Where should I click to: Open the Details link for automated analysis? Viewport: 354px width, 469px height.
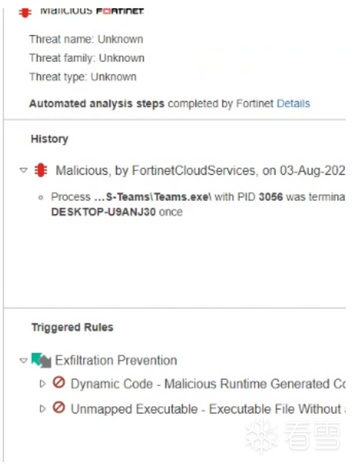click(x=293, y=104)
